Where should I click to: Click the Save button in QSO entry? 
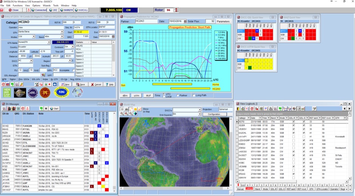point(81,84)
